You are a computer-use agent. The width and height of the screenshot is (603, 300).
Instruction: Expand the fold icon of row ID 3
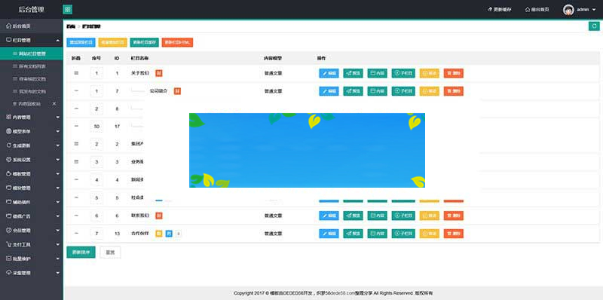point(76,162)
